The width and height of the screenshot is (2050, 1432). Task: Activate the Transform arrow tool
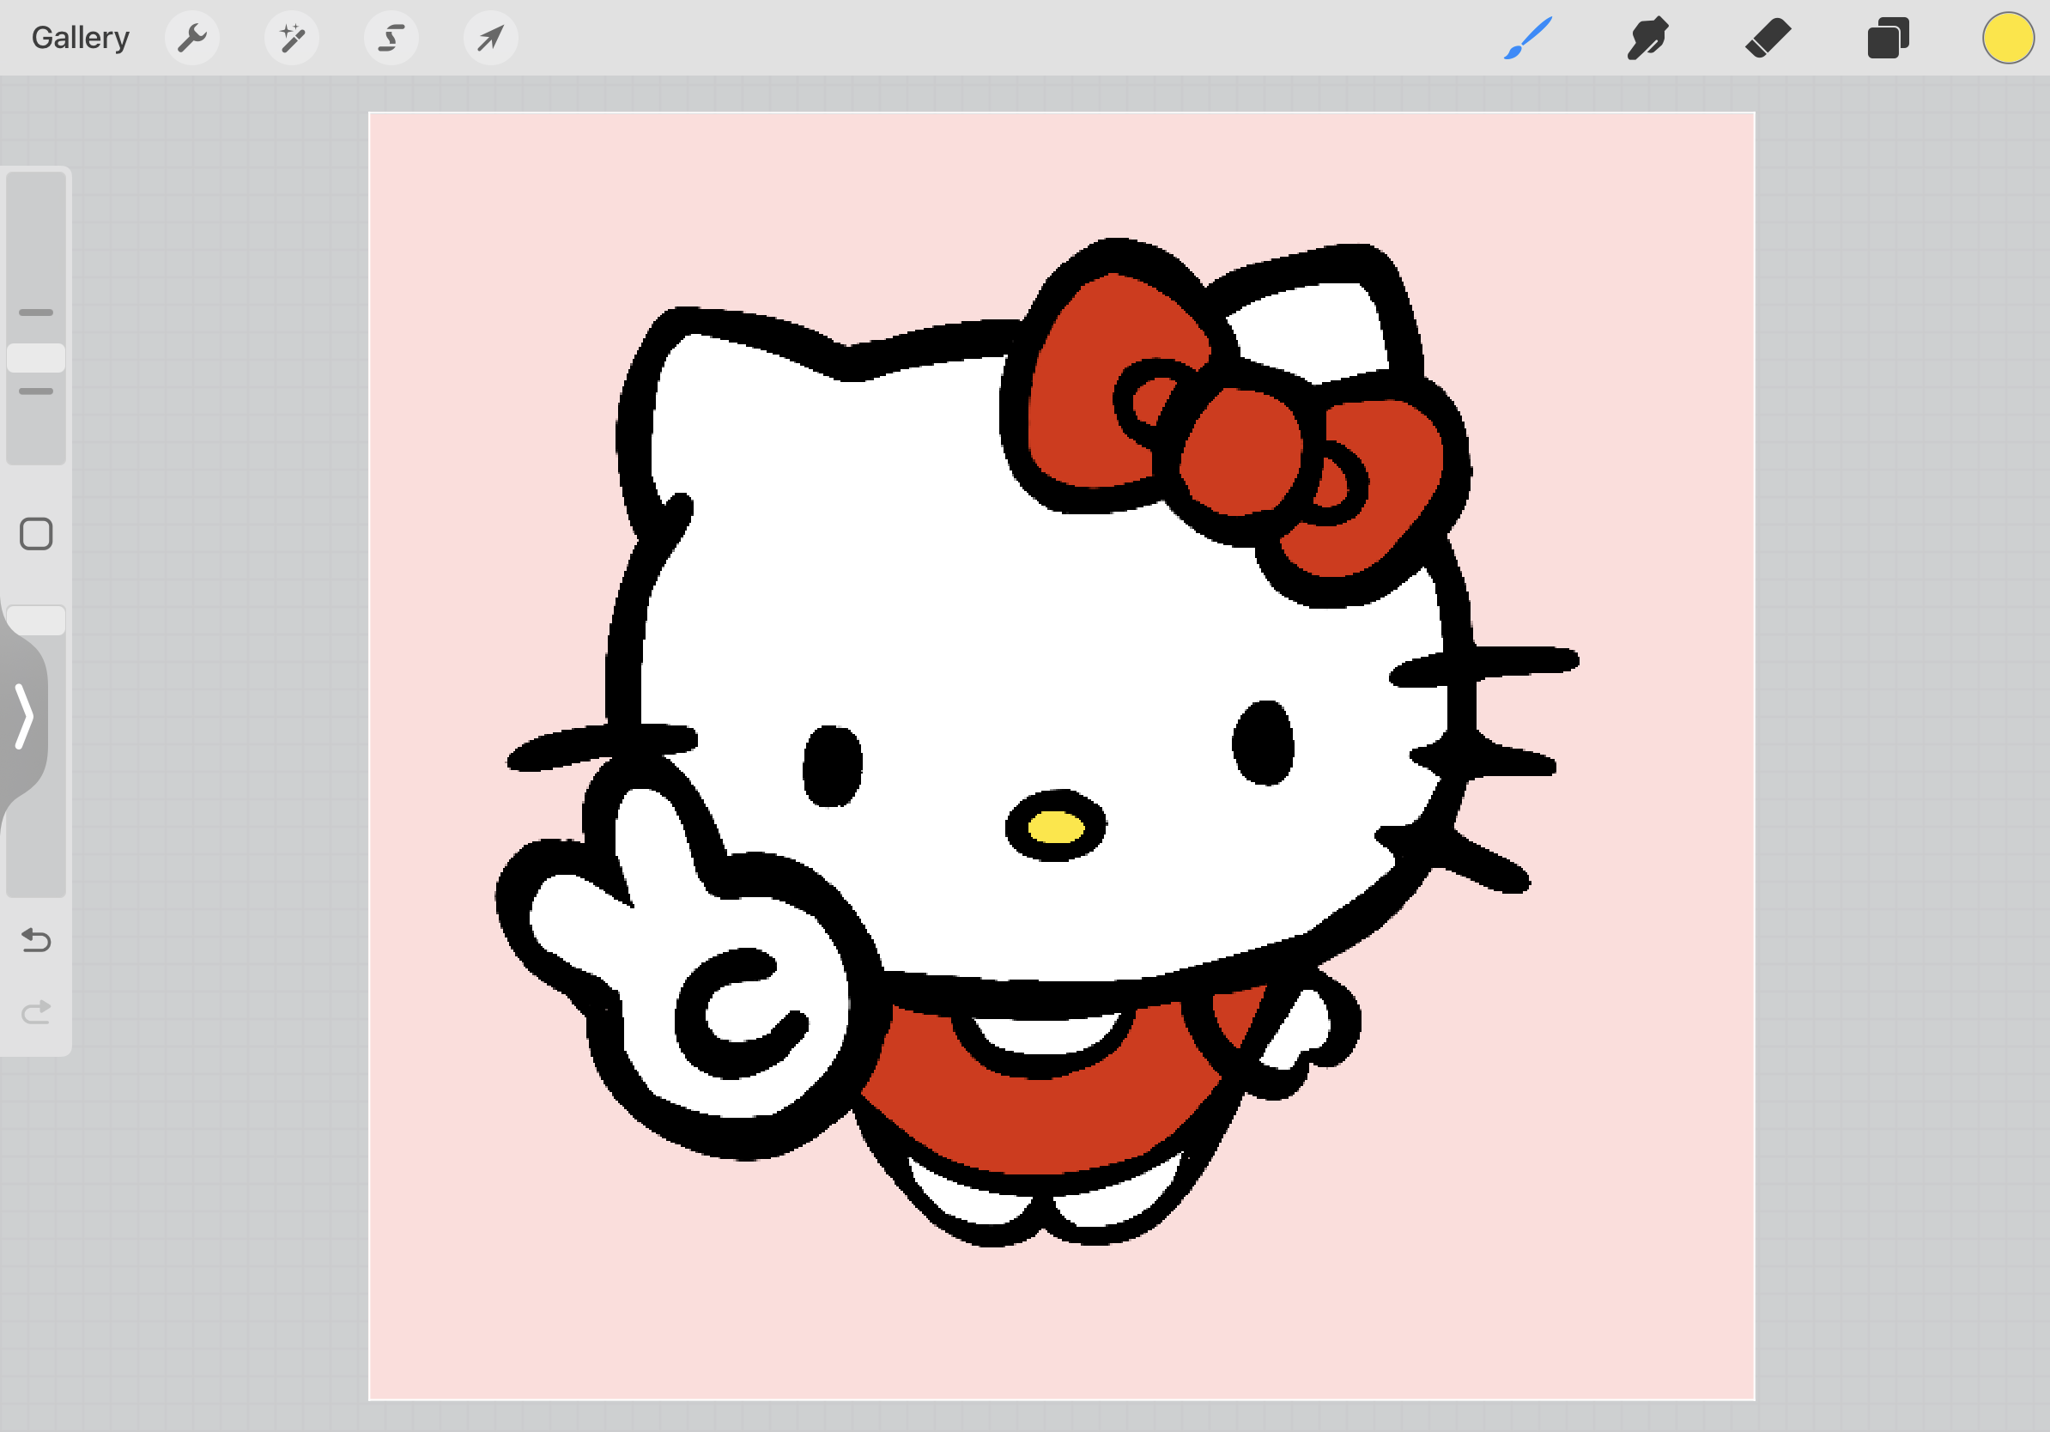pos(490,38)
